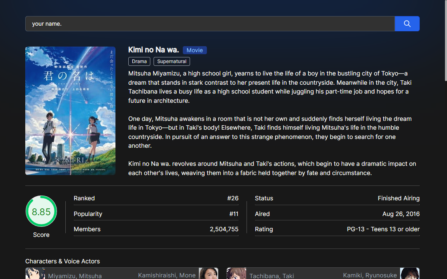Open the Kimi no Na wa. poster image
The height and width of the screenshot is (279, 447).
point(71,111)
